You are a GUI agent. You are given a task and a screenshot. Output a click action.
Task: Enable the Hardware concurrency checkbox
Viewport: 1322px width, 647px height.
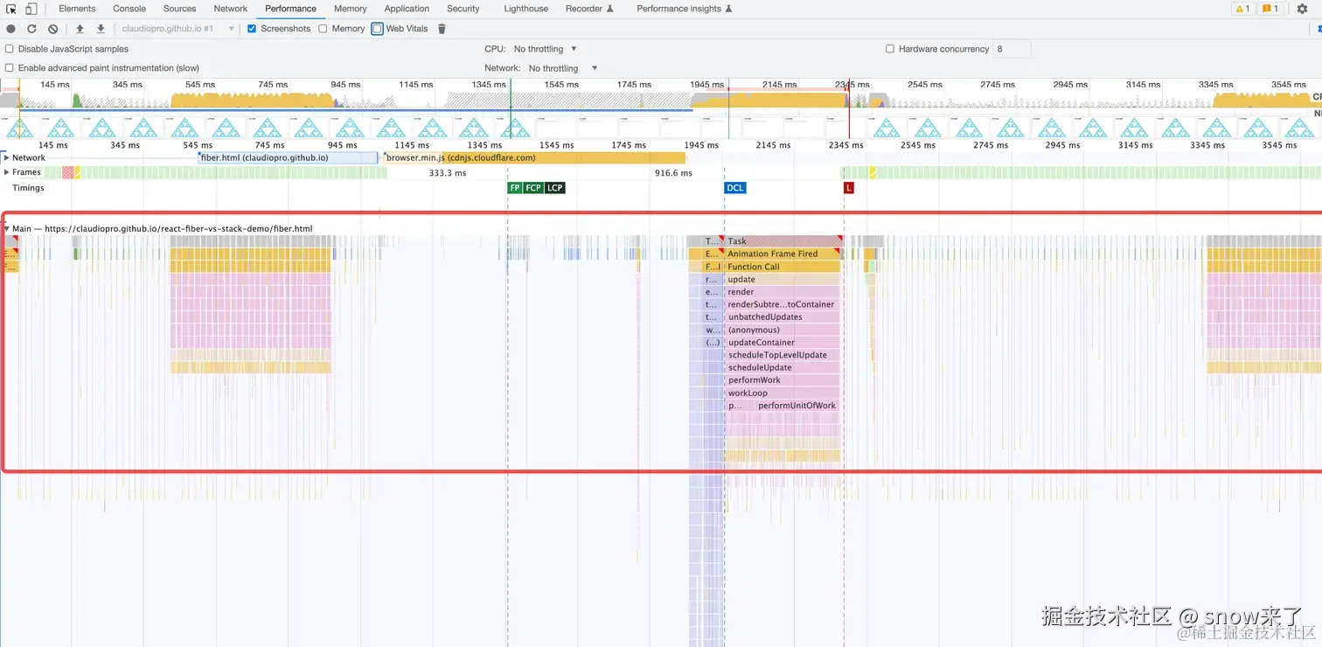[890, 49]
